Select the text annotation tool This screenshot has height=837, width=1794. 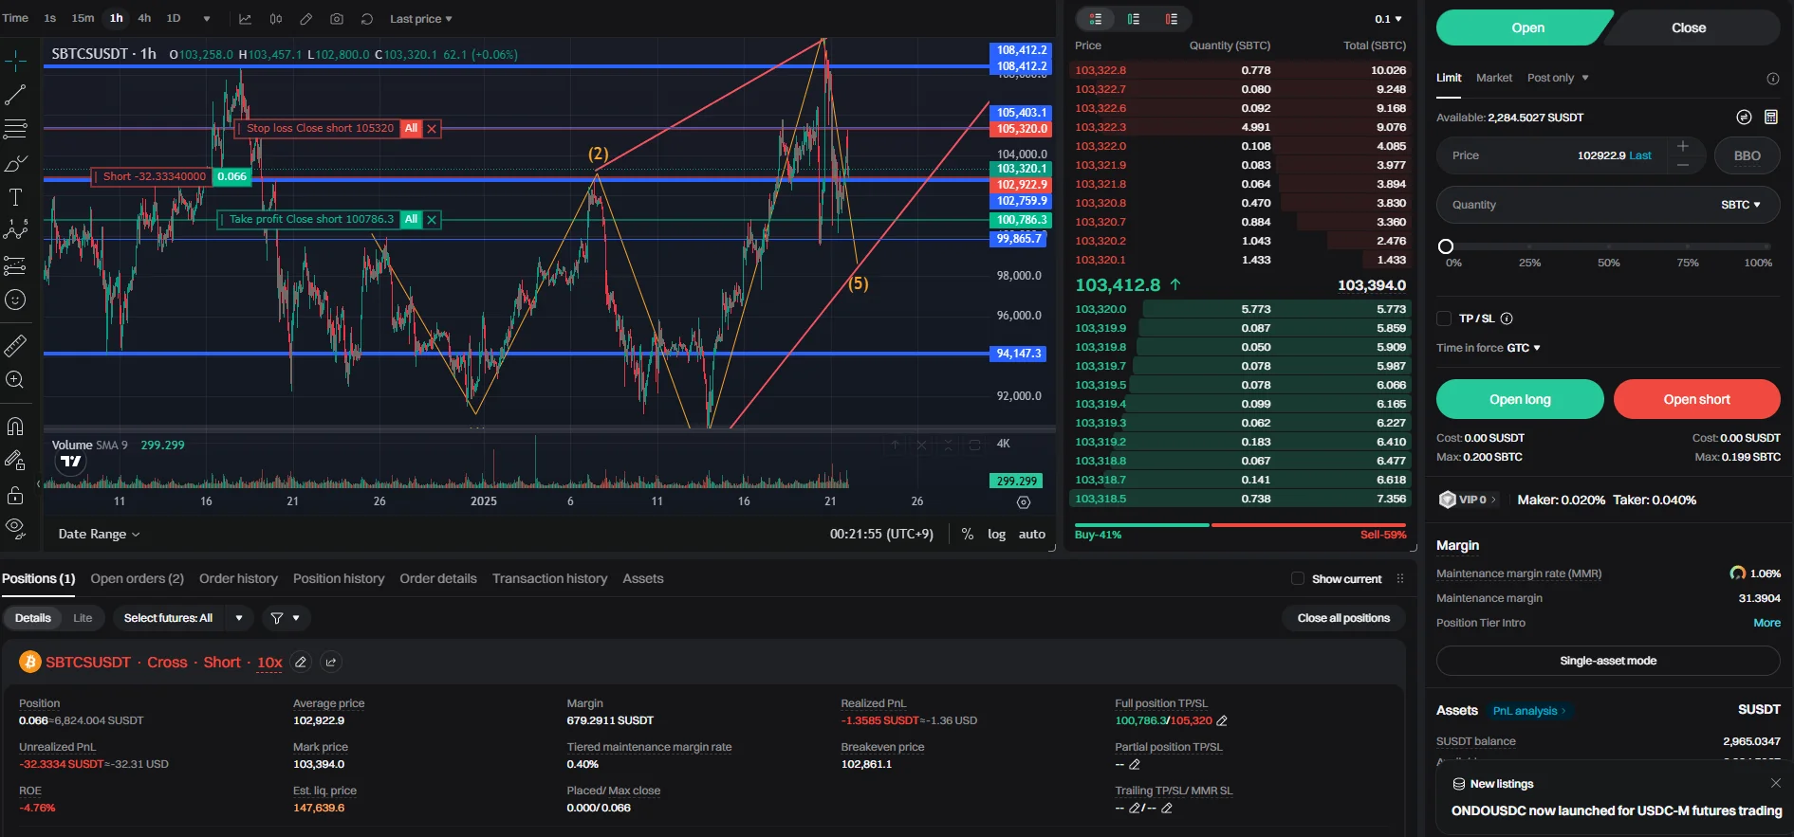(15, 197)
